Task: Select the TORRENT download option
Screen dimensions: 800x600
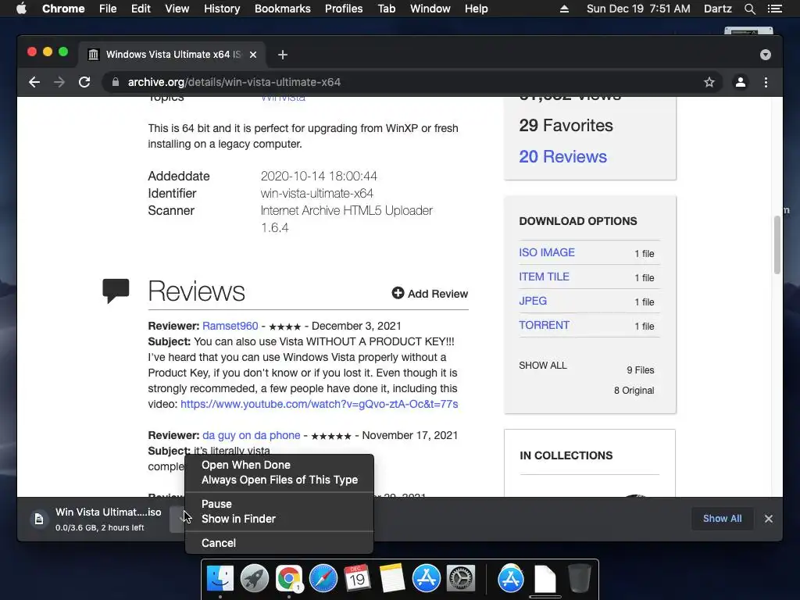Action: point(544,325)
